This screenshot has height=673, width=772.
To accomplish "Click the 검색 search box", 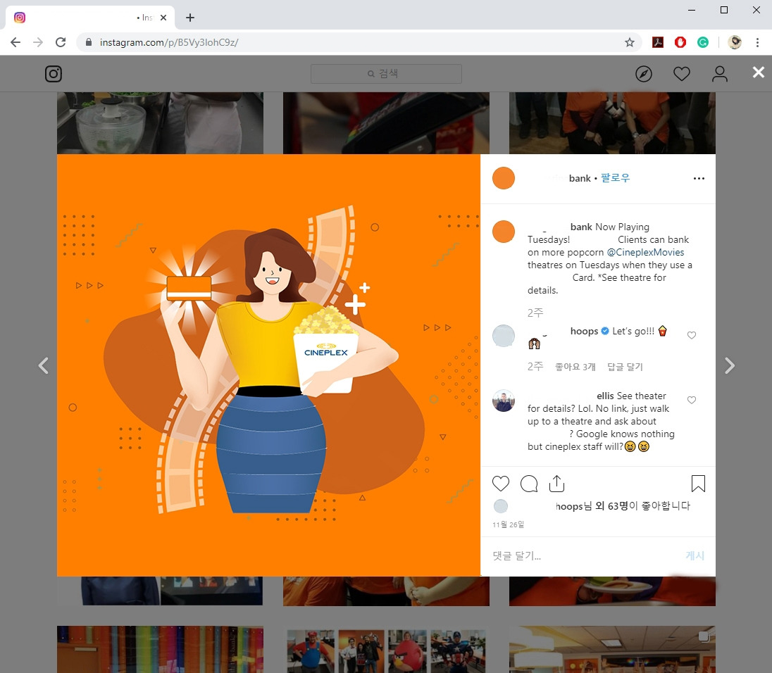I will [x=386, y=74].
